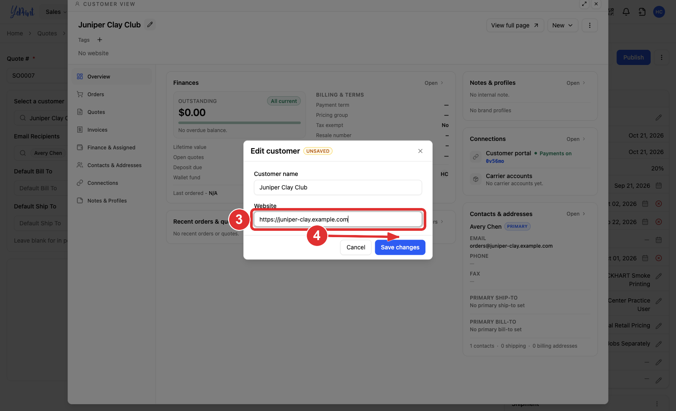
Task: Open the three-dot menu beside Publish
Action: pyautogui.click(x=662, y=57)
